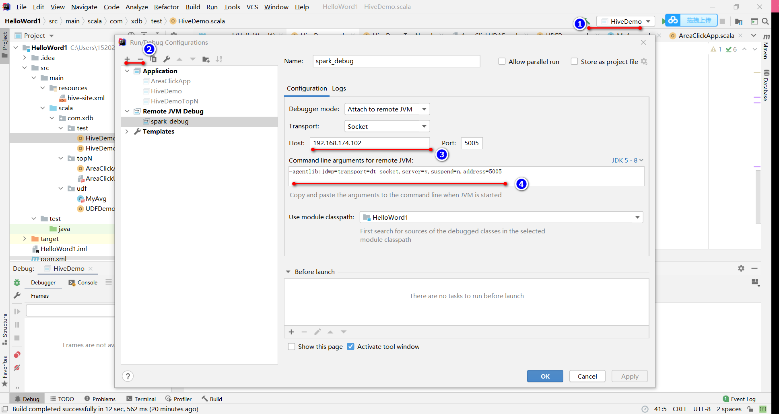Open Transport Socket dropdown
Viewport: 779px width, 414px height.
tap(387, 126)
